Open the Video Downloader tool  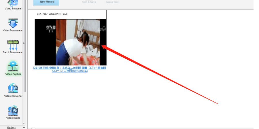13,25
